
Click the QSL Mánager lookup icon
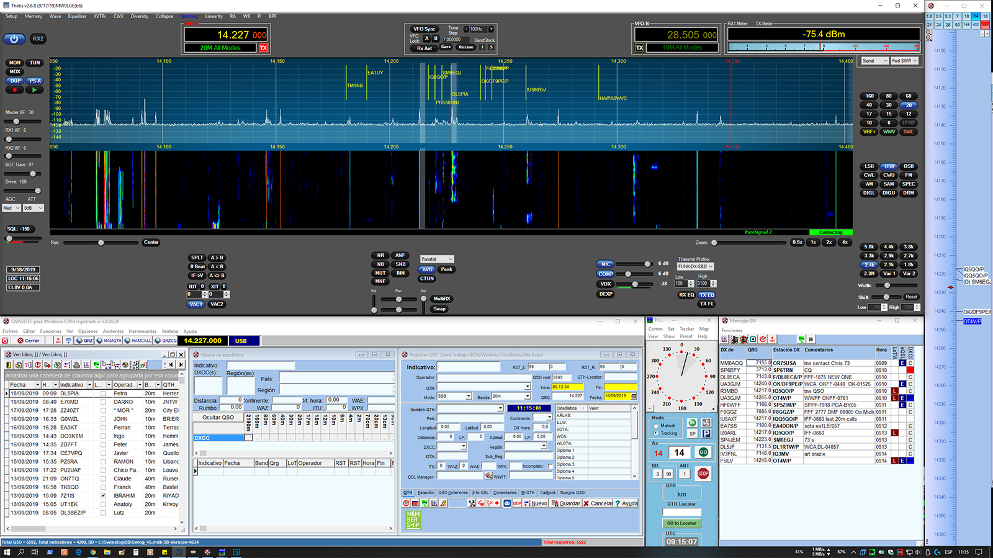point(488,476)
